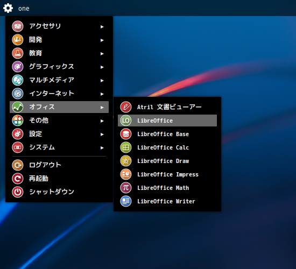This screenshot has height=269, width=296.
Task: Click the LibreOffice Math pi icon
Action: point(126,188)
